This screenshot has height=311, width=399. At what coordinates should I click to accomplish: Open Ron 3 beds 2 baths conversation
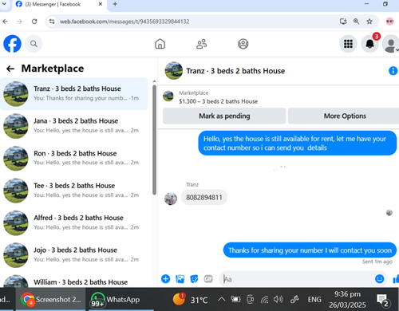click(x=74, y=158)
